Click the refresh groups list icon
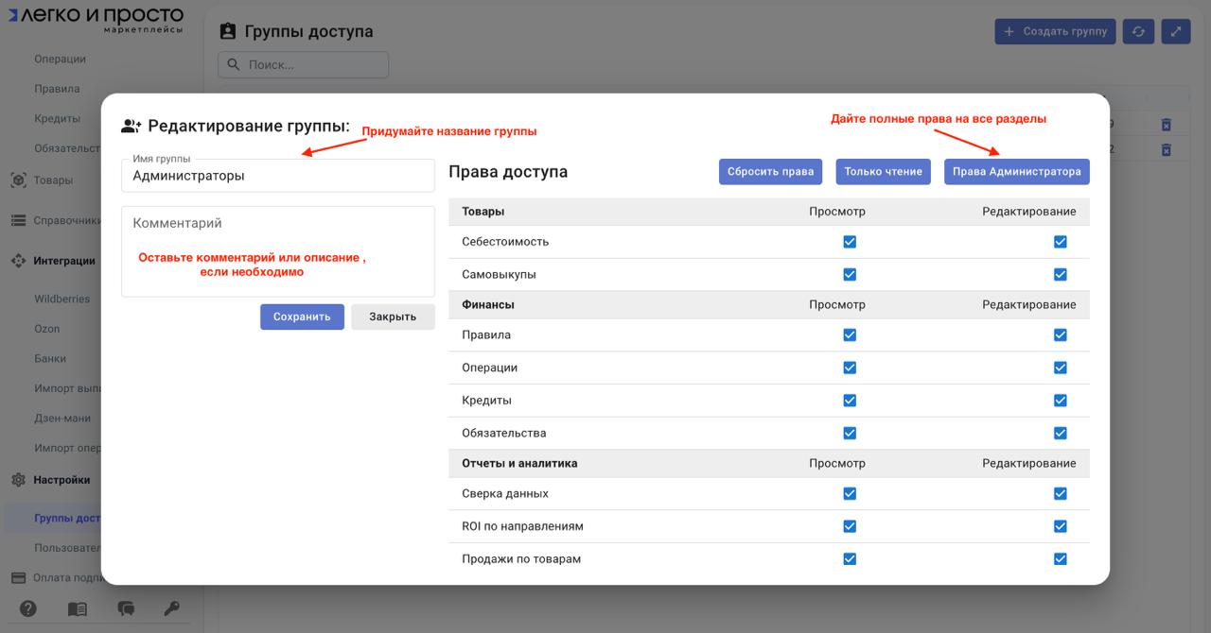Image resolution: width=1211 pixels, height=633 pixels. 1138,31
